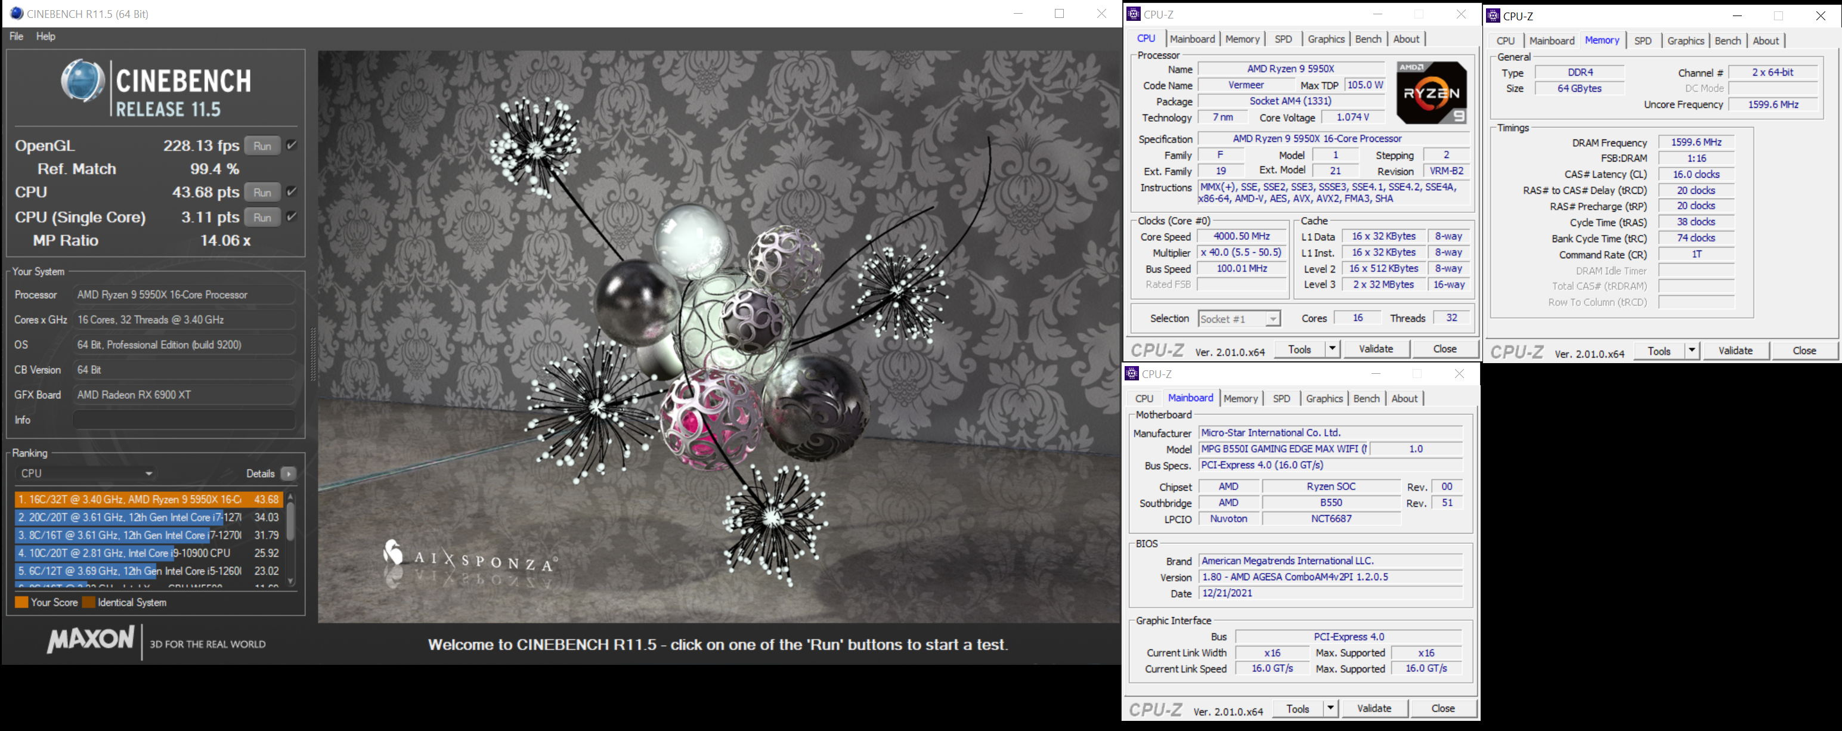The height and width of the screenshot is (731, 1842).
Task: Click the DRAM Frequency value 1599.6 MHz
Action: (x=1696, y=143)
